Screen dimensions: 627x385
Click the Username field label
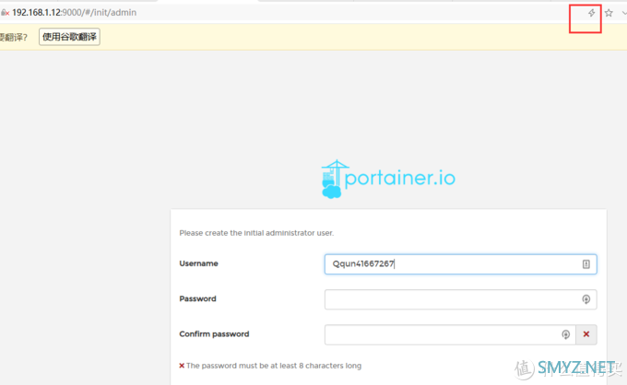pos(198,263)
